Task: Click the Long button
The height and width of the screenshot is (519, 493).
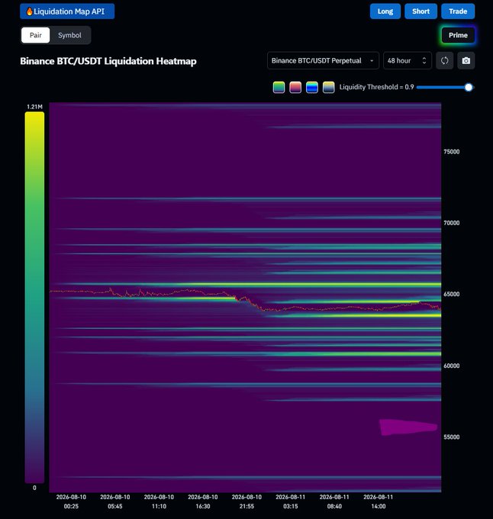Action: click(x=385, y=11)
